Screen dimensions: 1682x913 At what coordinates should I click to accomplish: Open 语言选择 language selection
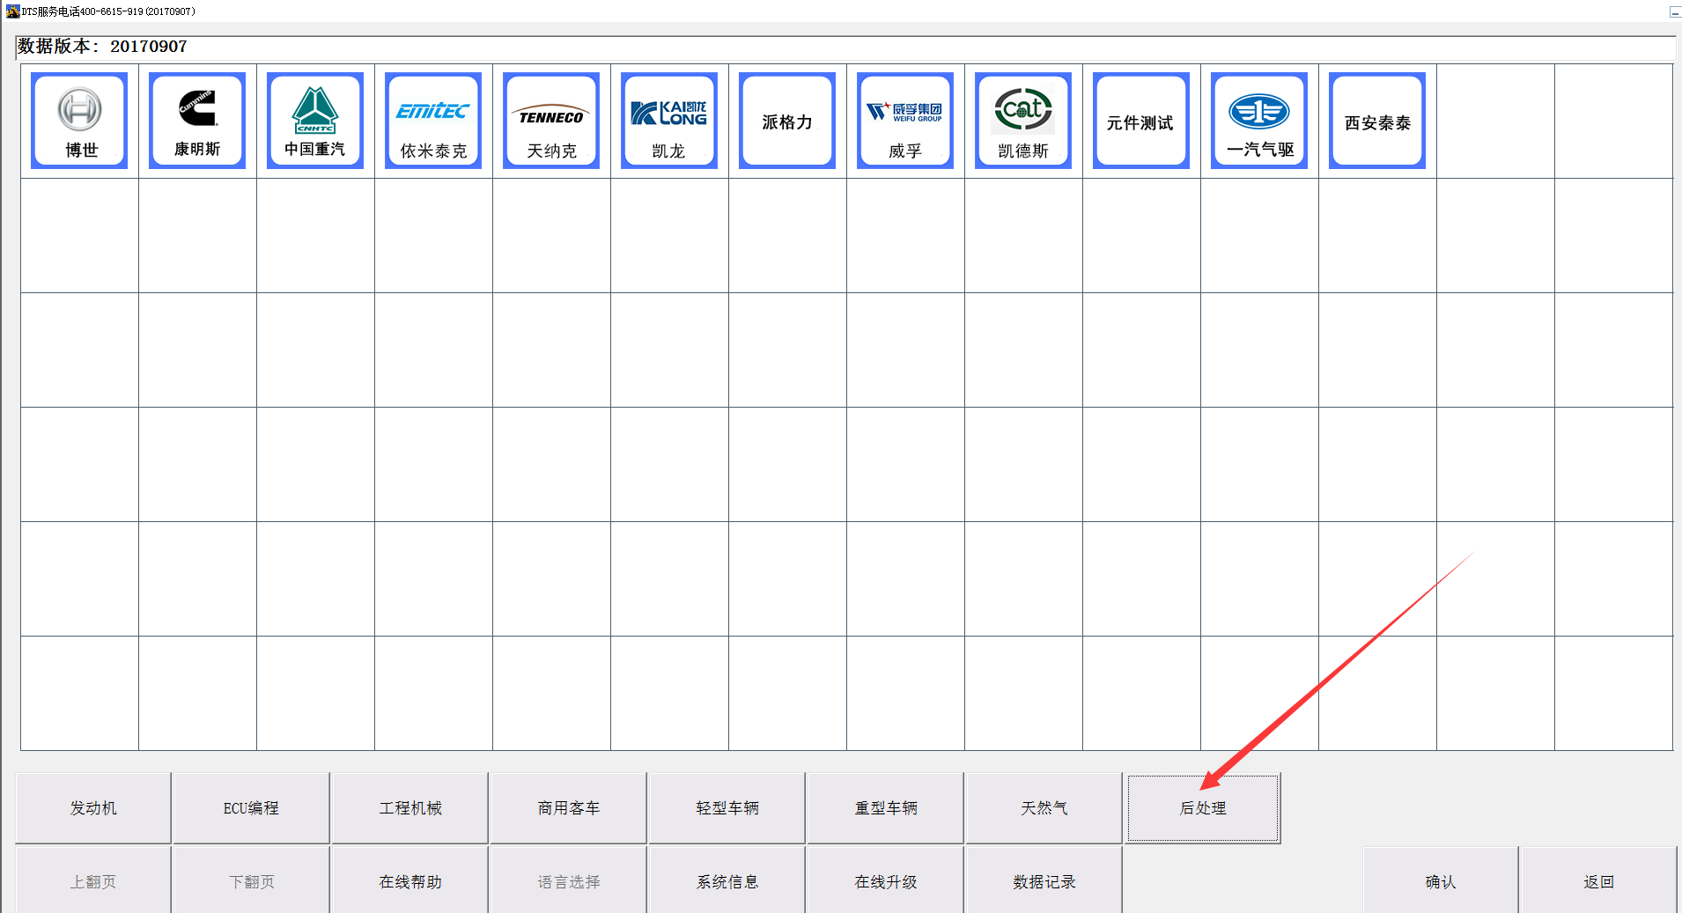pos(569,880)
